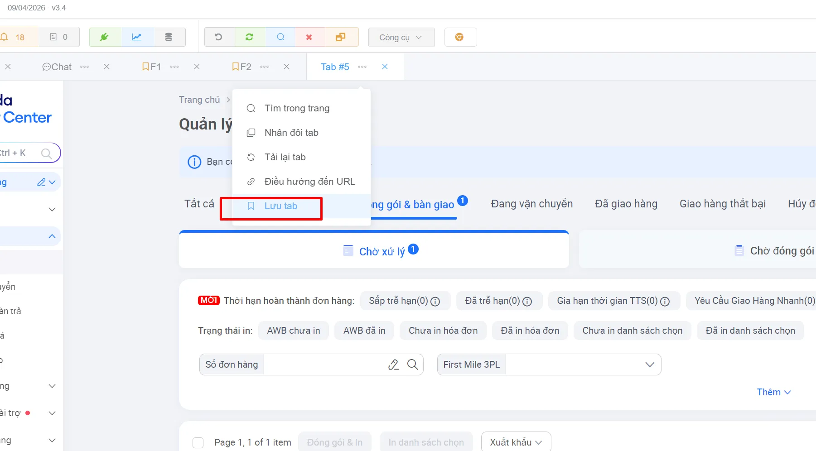Collapse the sidebar section with the up chevron
This screenshot has height=451, width=816.
point(52,236)
